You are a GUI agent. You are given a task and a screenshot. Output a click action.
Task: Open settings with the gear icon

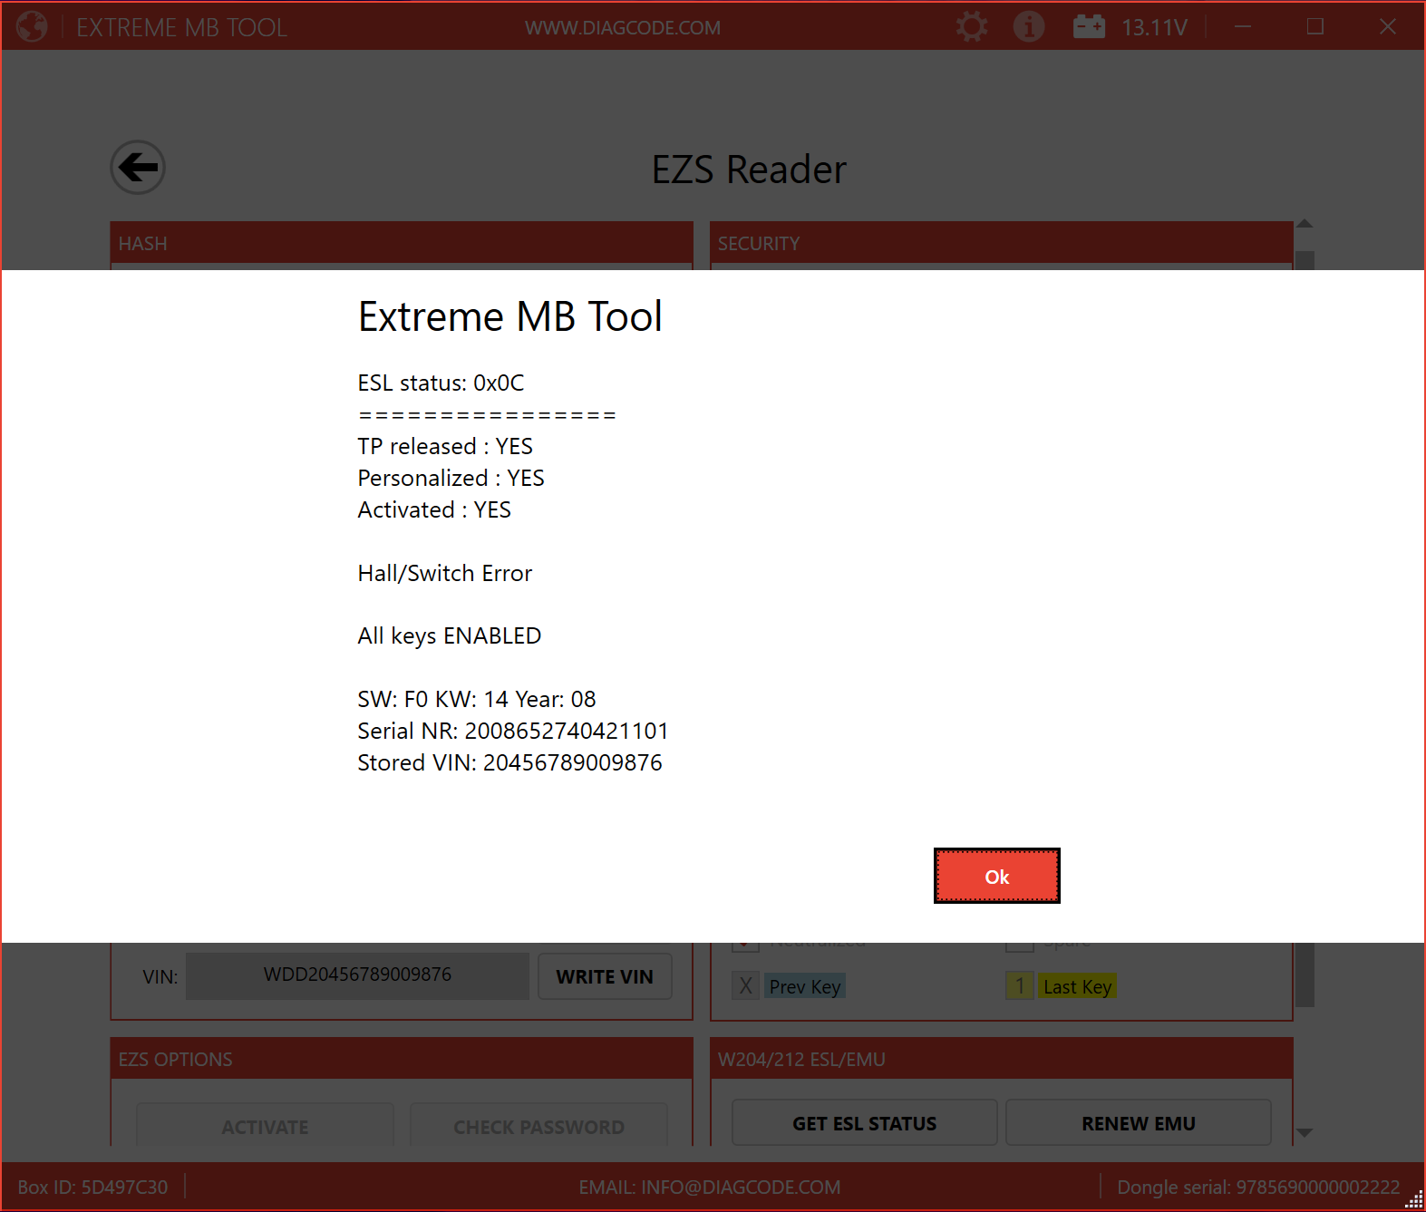(972, 27)
